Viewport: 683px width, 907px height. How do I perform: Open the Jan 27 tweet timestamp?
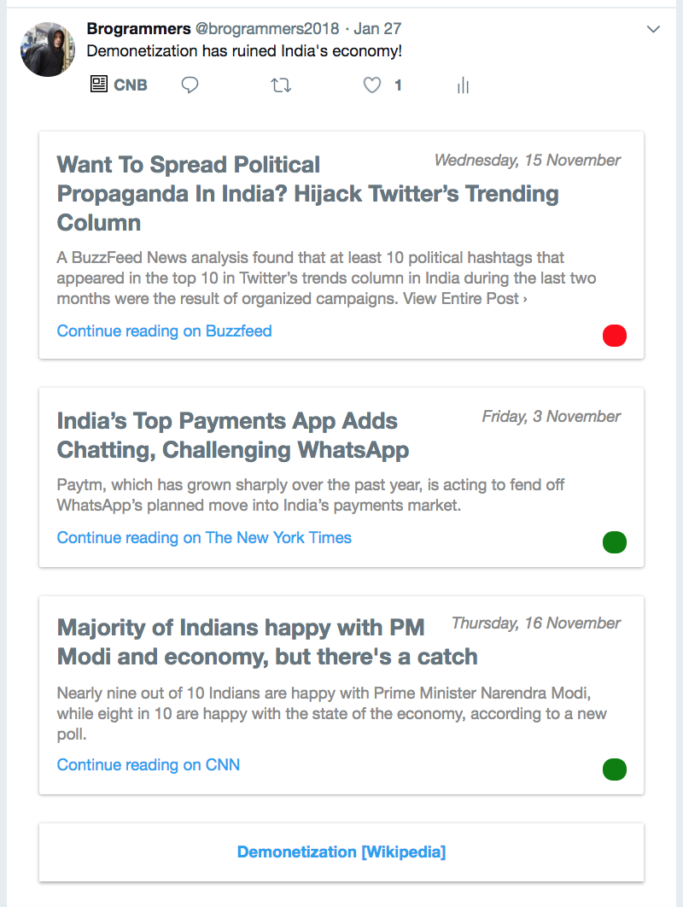point(377,28)
